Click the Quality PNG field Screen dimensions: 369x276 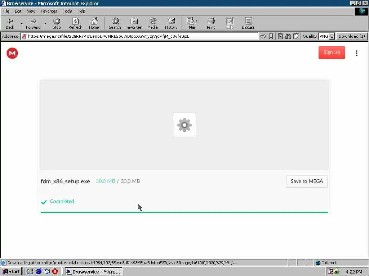(x=324, y=36)
